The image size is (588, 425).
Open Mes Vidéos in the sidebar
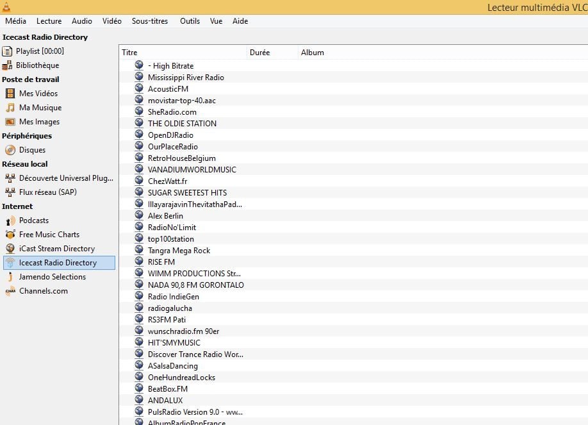(38, 94)
